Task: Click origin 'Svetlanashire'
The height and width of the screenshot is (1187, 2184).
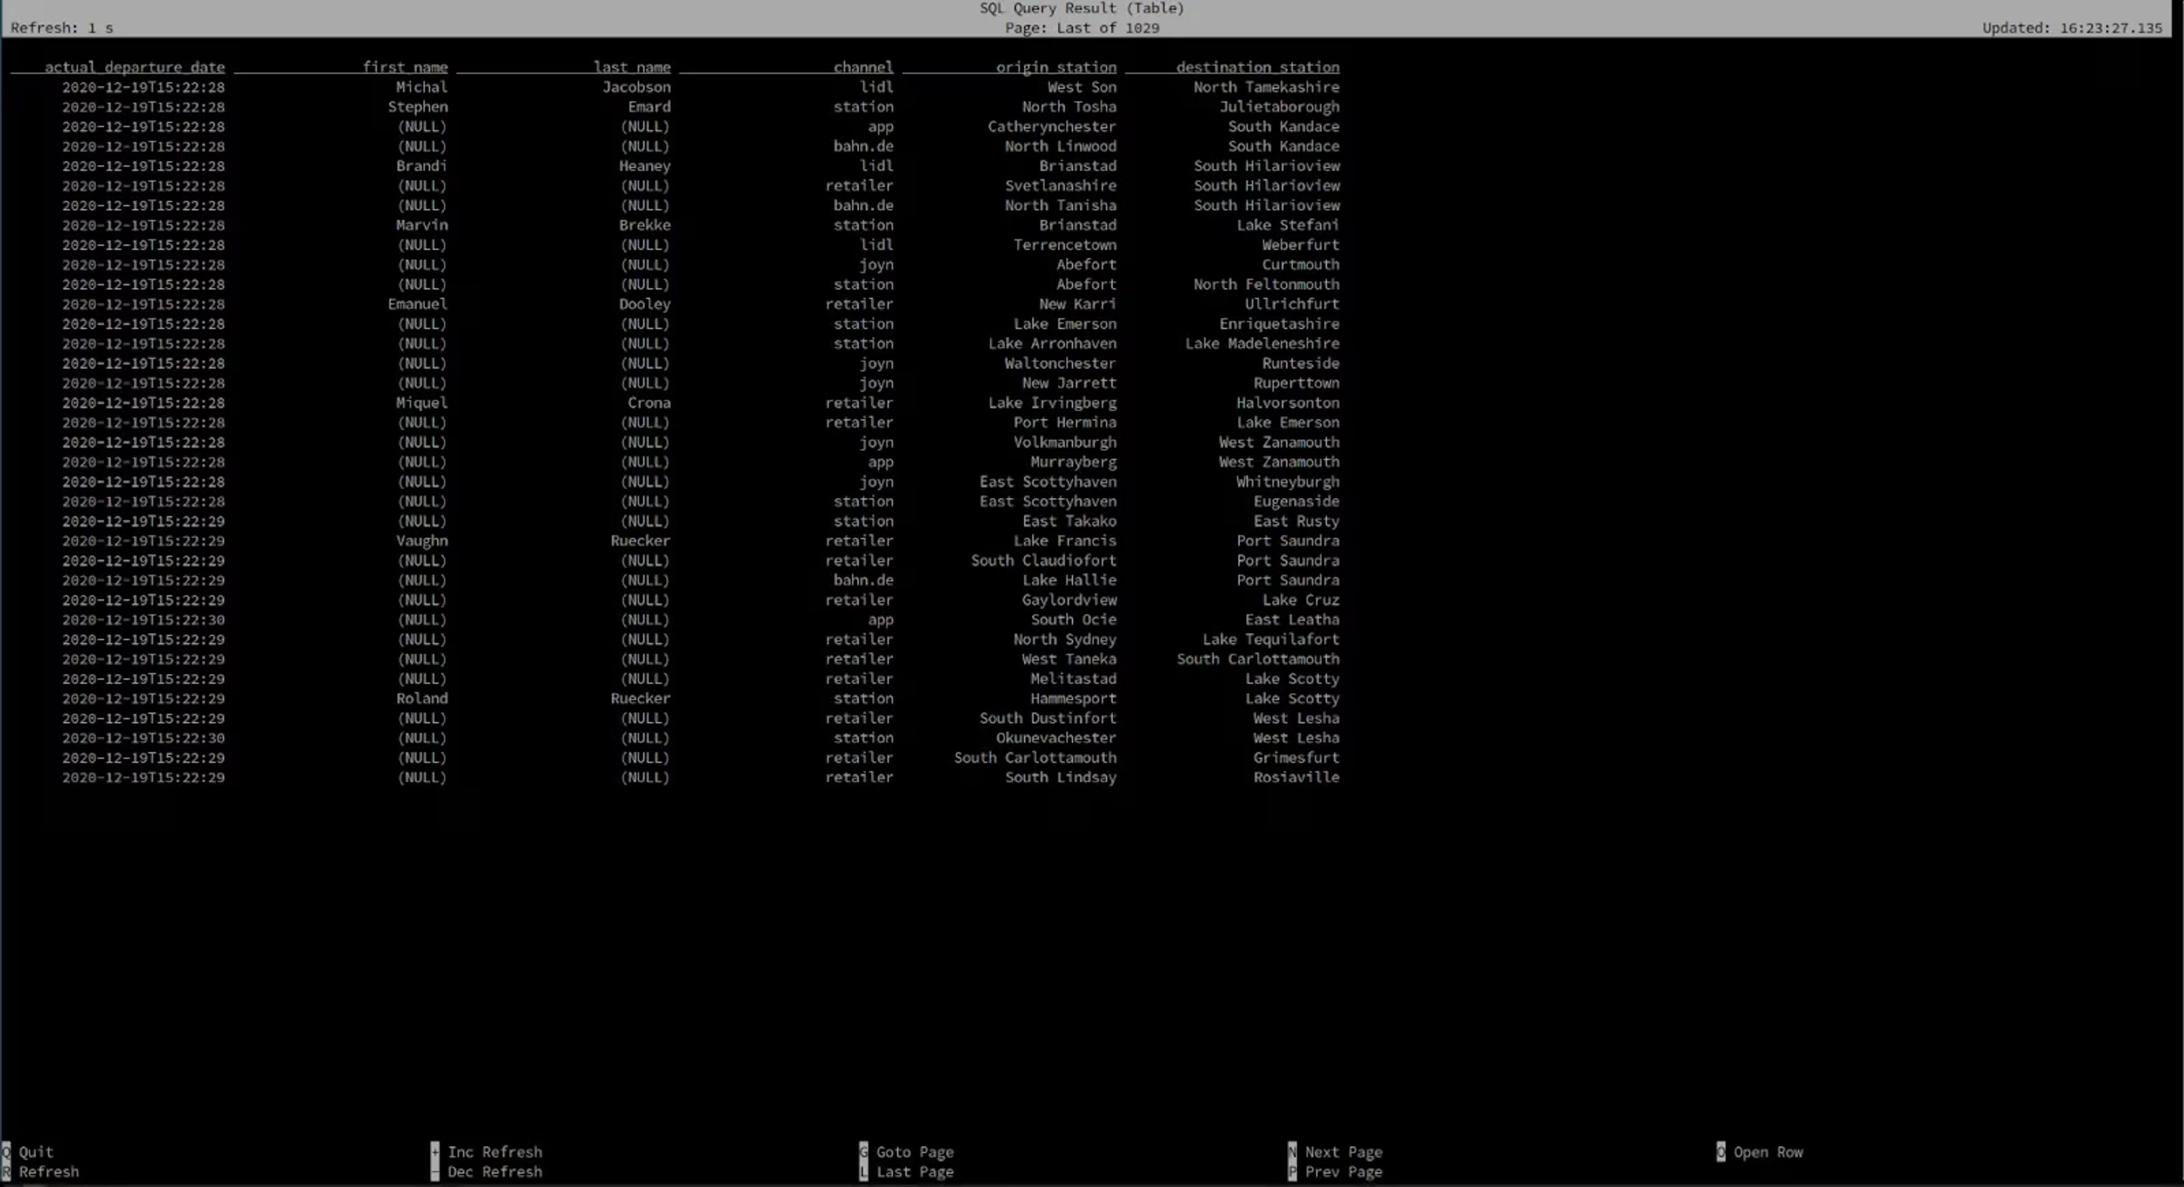Action: (x=1060, y=185)
